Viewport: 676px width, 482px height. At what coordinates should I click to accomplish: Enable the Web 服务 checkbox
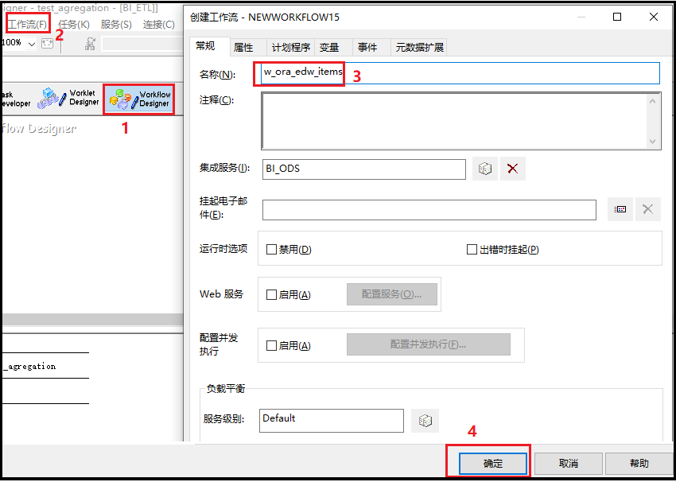271,293
